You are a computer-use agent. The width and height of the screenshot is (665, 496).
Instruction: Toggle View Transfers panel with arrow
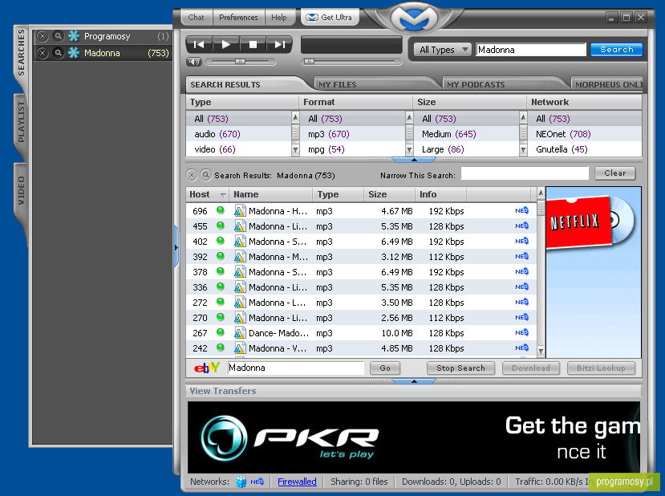click(x=414, y=381)
